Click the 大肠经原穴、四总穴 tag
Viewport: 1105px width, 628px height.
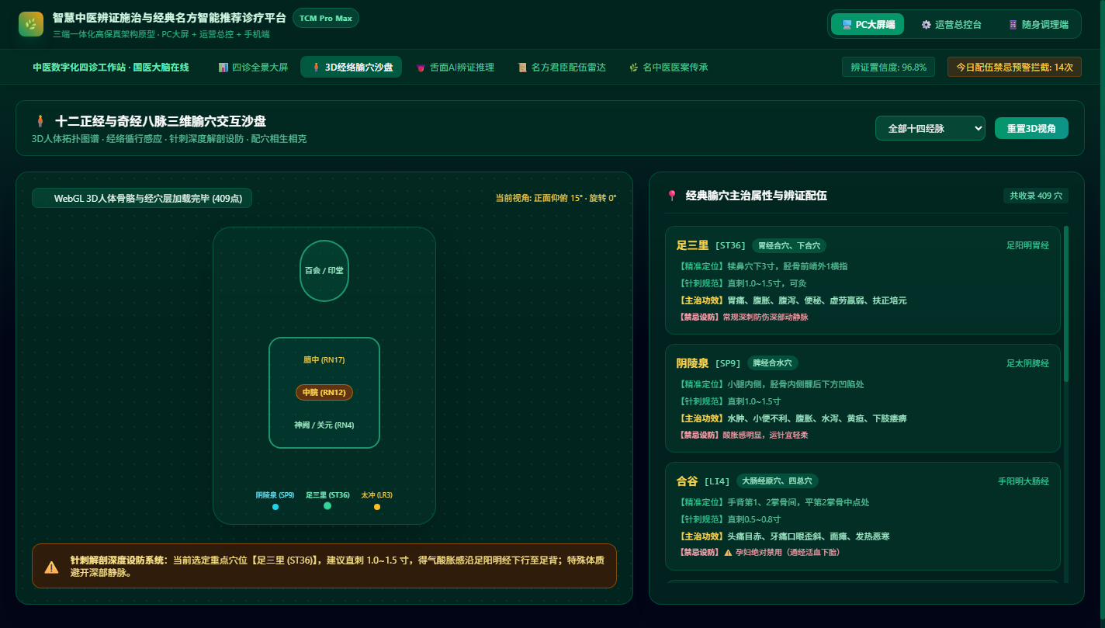tap(778, 481)
